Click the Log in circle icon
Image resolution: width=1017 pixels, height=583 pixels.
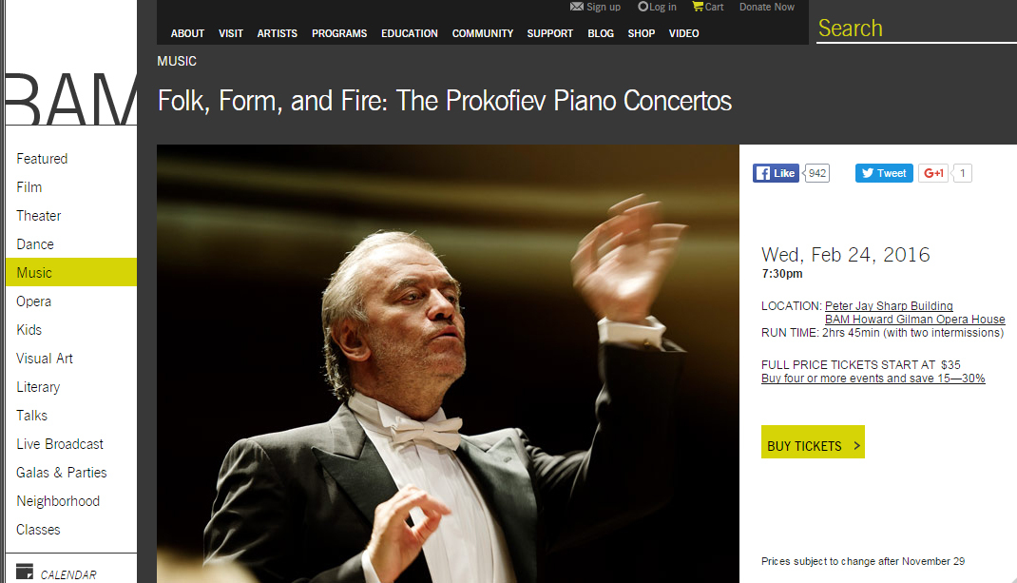tap(643, 7)
